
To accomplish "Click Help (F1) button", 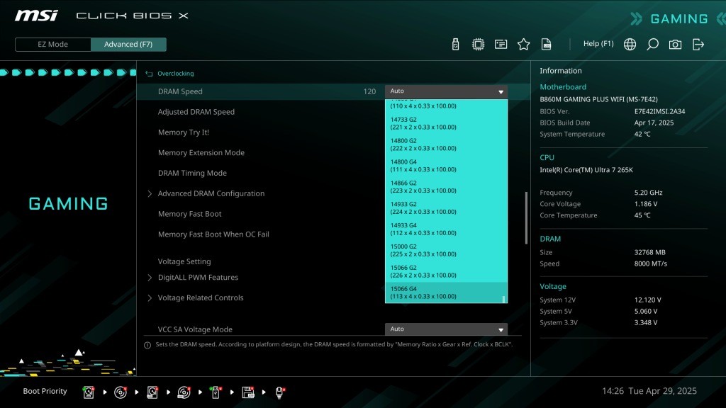I will pyautogui.click(x=598, y=44).
